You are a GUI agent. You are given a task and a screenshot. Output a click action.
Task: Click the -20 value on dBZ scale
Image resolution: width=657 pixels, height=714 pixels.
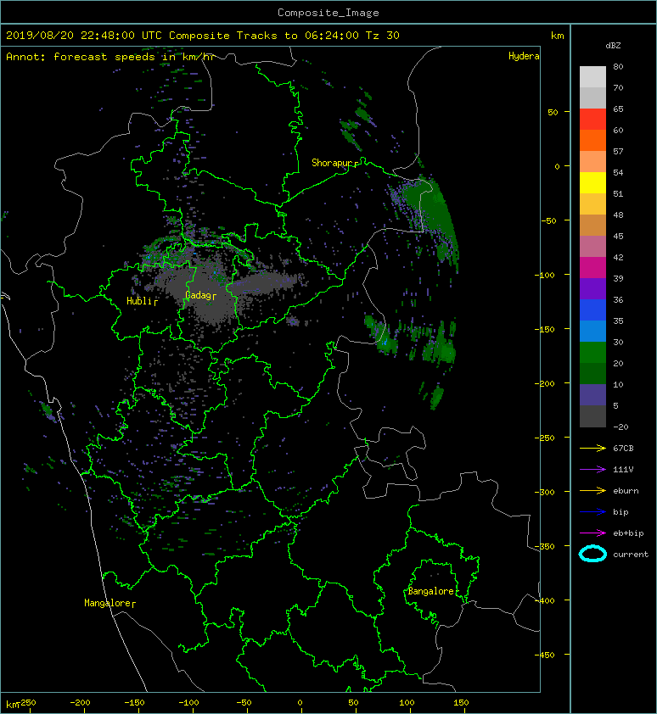[621, 427]
